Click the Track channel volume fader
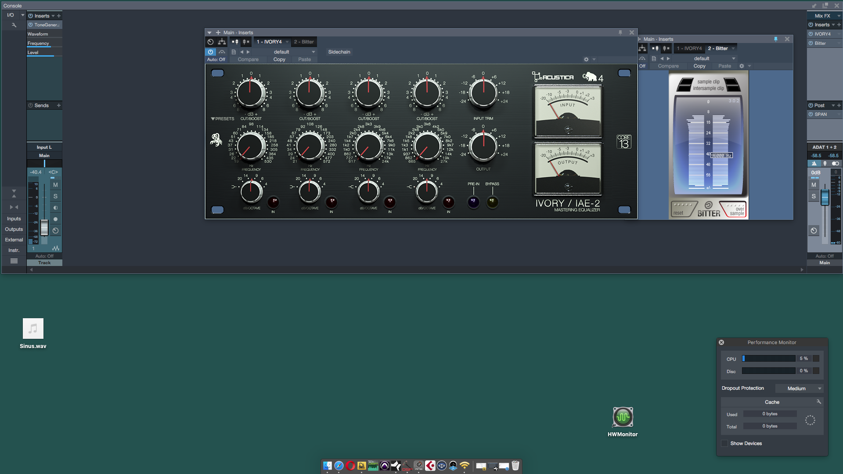This screenshot has width=843, height=474. [x=44, y=228]
